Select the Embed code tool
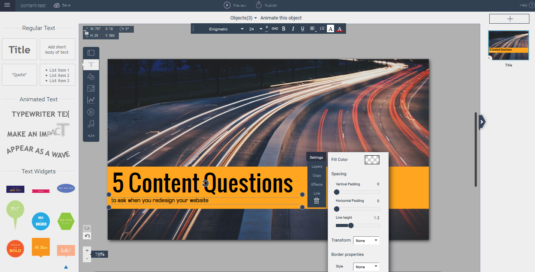Image resolution: width=535 pixels, height=272 pixels. pos(91,135)
